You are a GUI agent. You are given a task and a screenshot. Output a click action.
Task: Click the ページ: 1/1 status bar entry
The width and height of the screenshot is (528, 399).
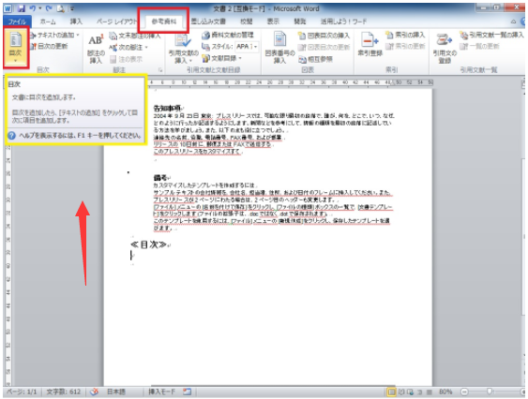click(x=22, y=392)
